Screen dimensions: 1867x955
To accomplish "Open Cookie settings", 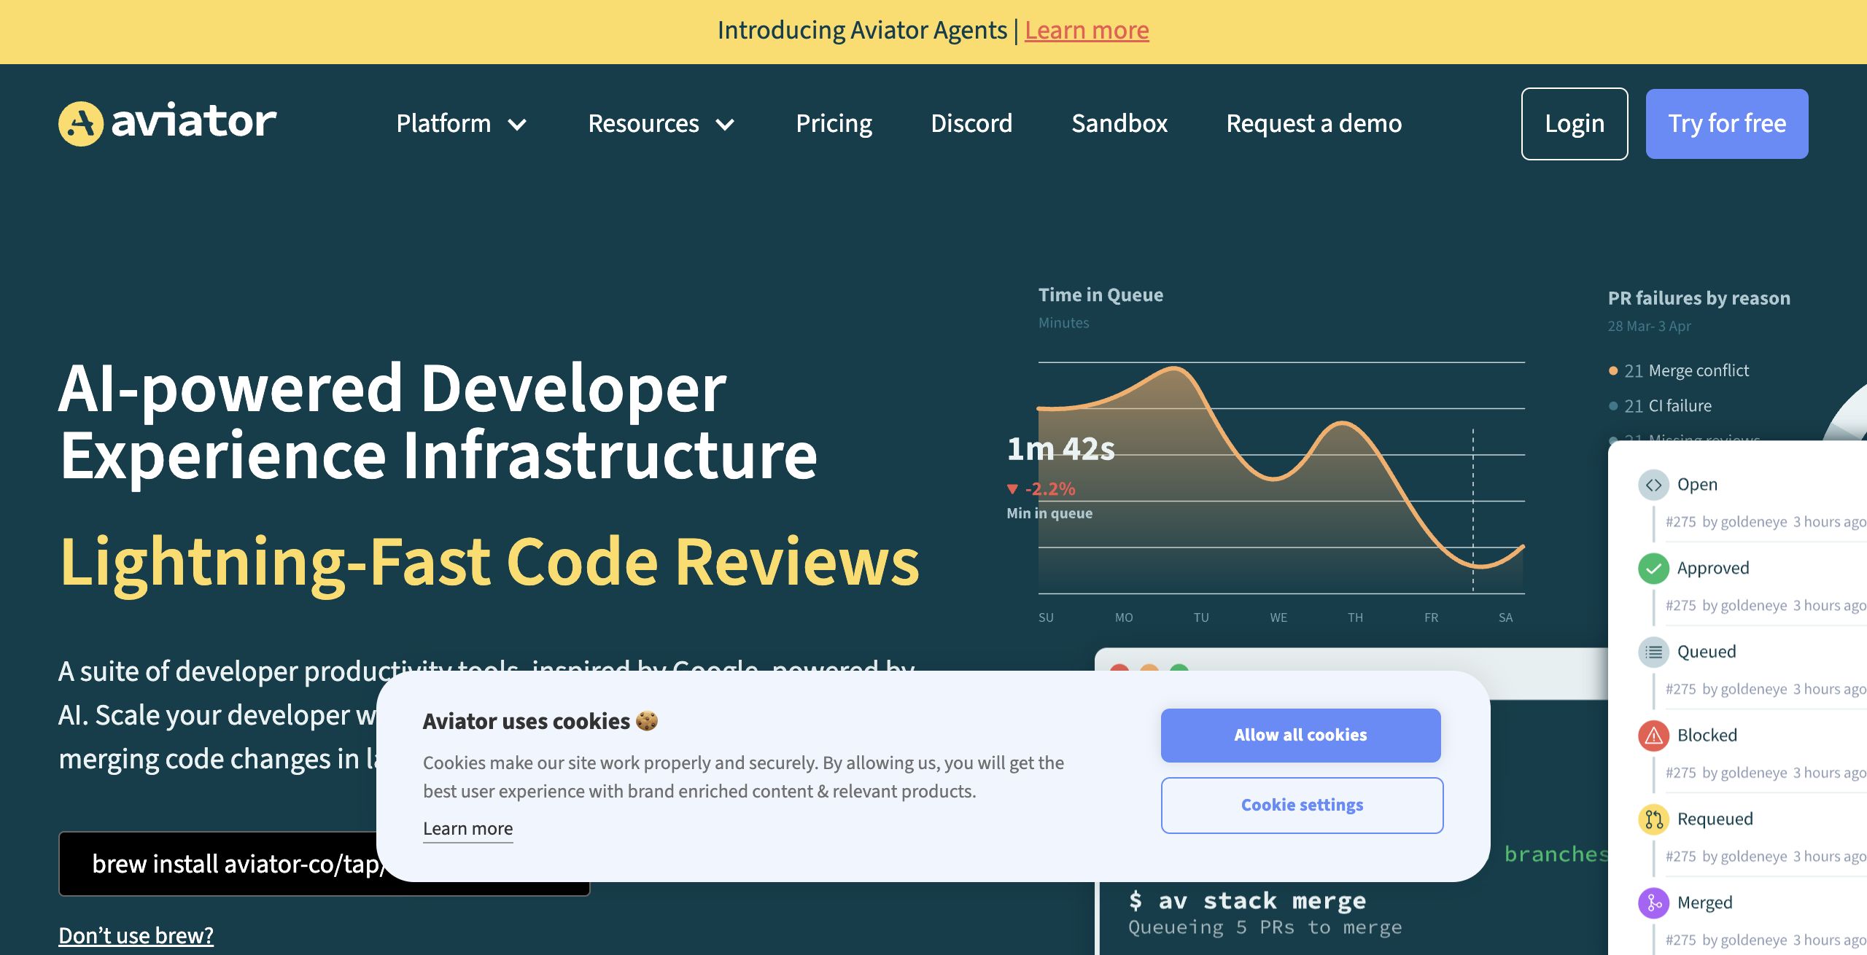I will pyautogui.click(x=1302, y=805).
